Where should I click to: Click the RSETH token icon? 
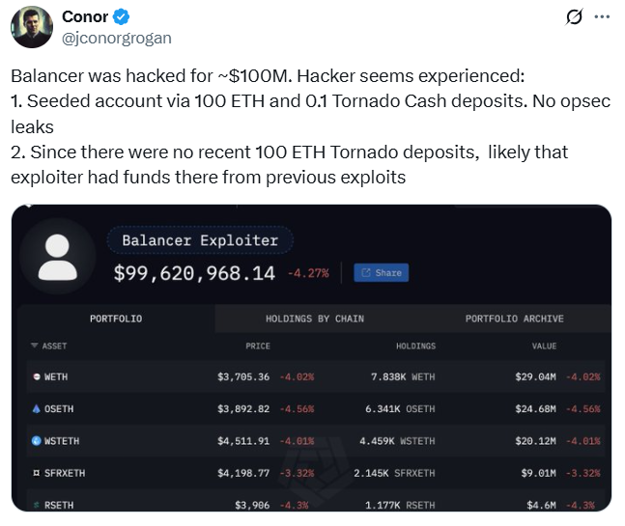tap(36, 504)
